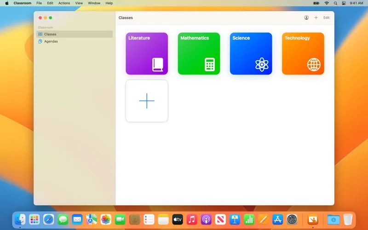Click the Edit button in the toolbar
Screen dimensions: 368x230
pos(326,17)
